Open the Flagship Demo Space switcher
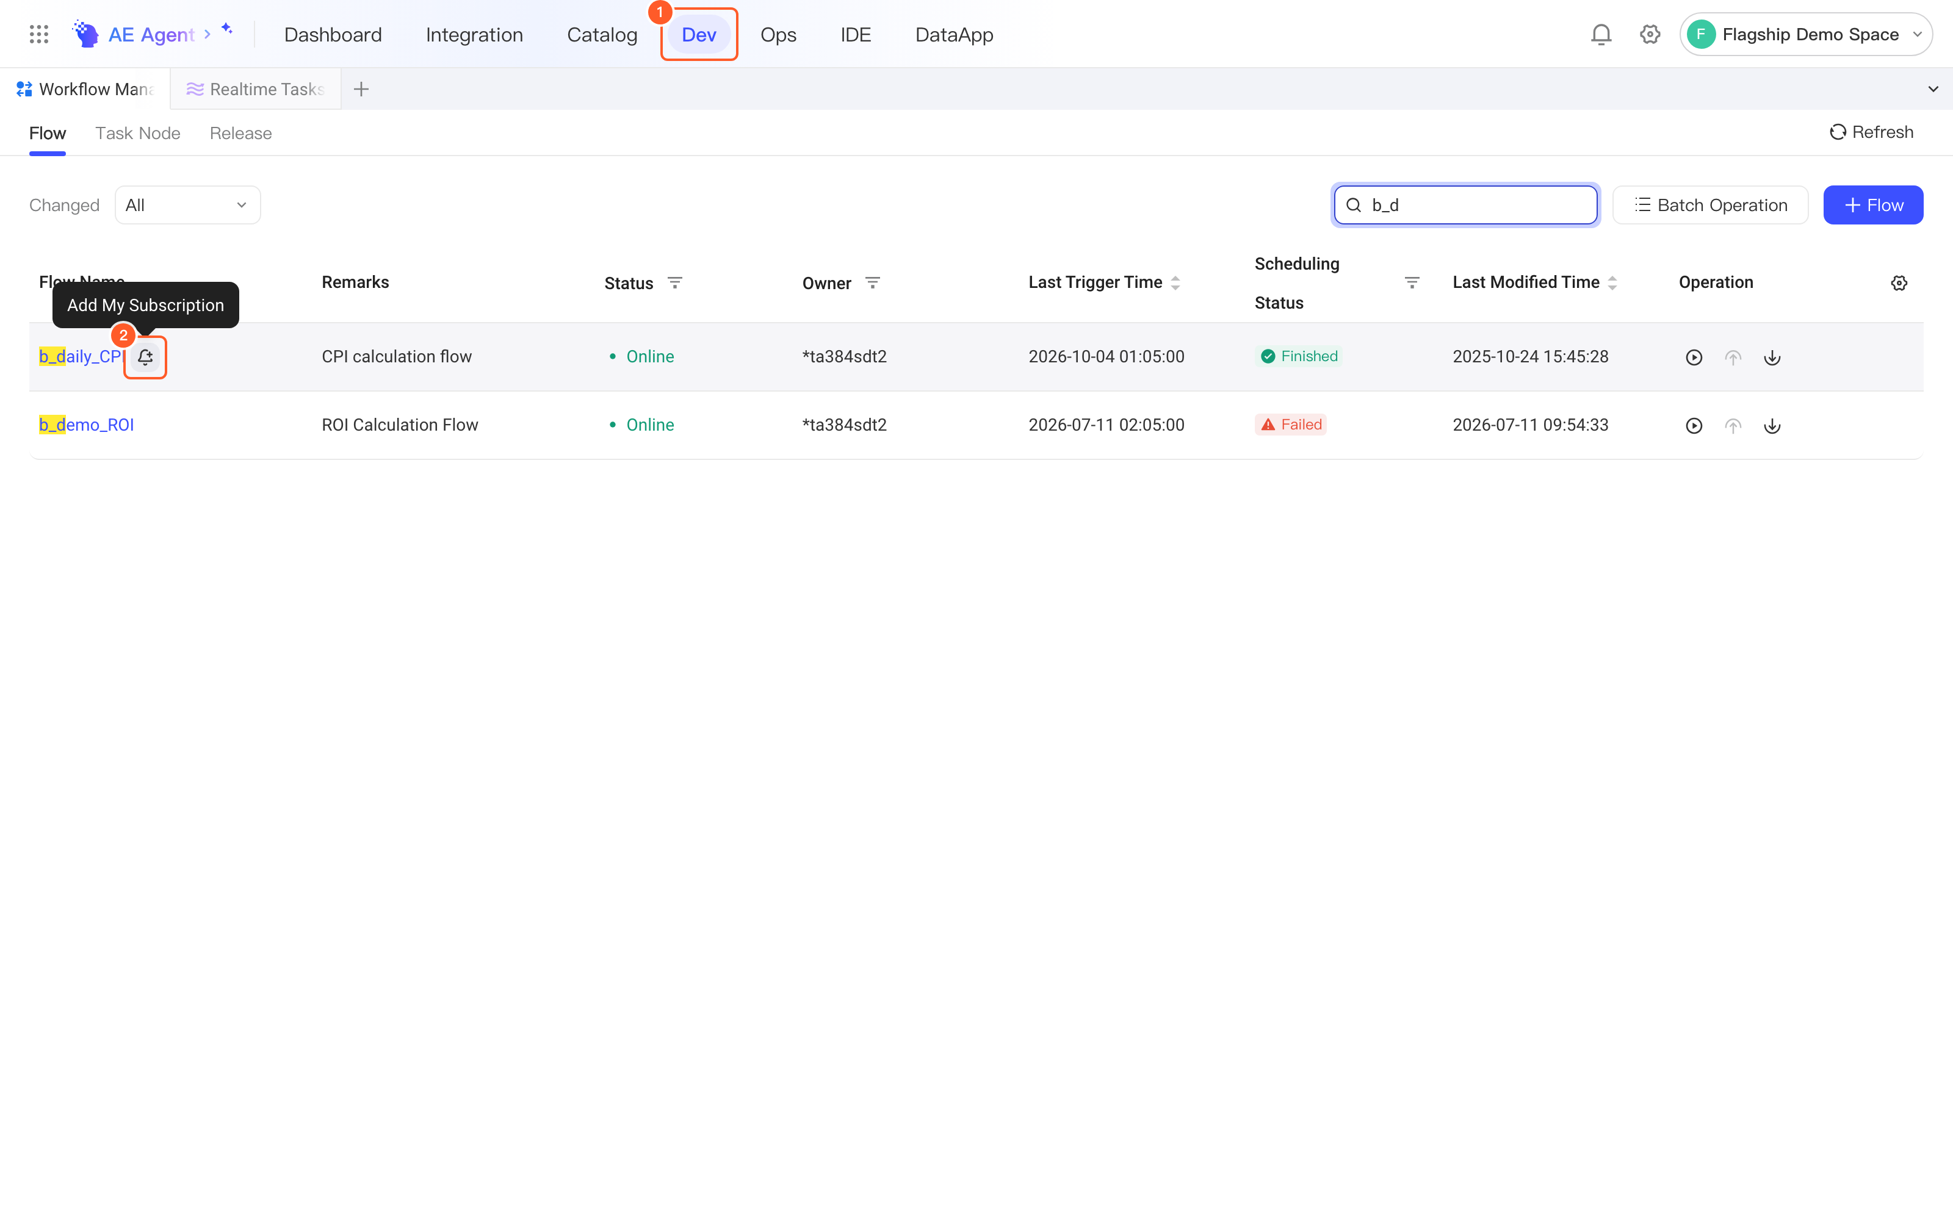 [x=1805, y=34]
